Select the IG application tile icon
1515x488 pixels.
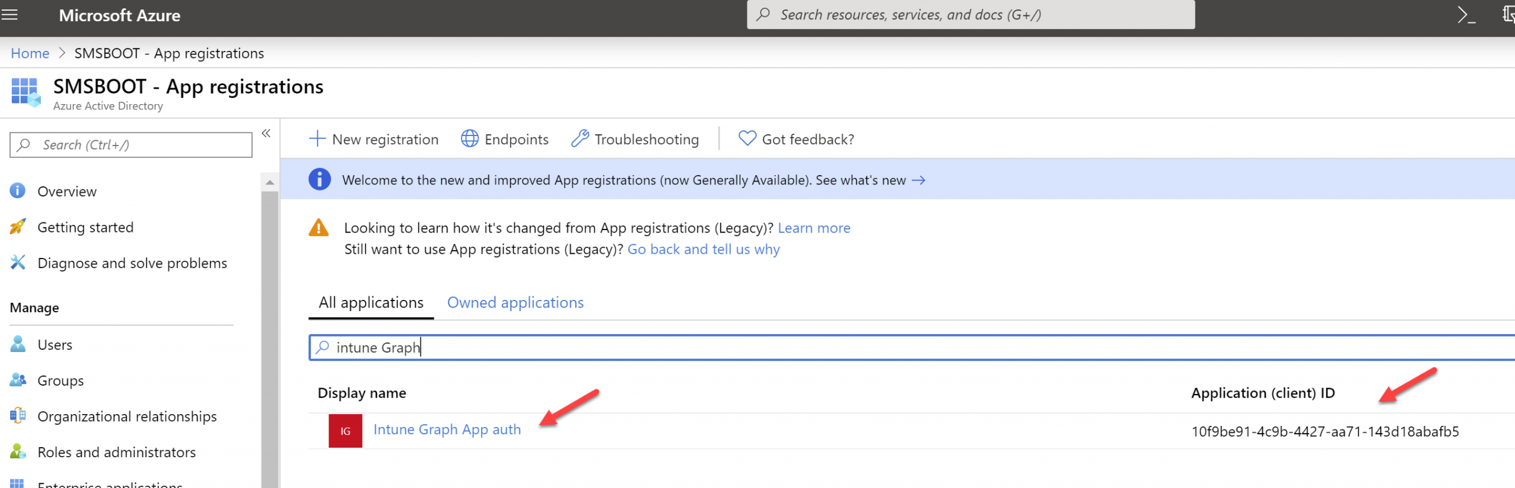[346, 431]
